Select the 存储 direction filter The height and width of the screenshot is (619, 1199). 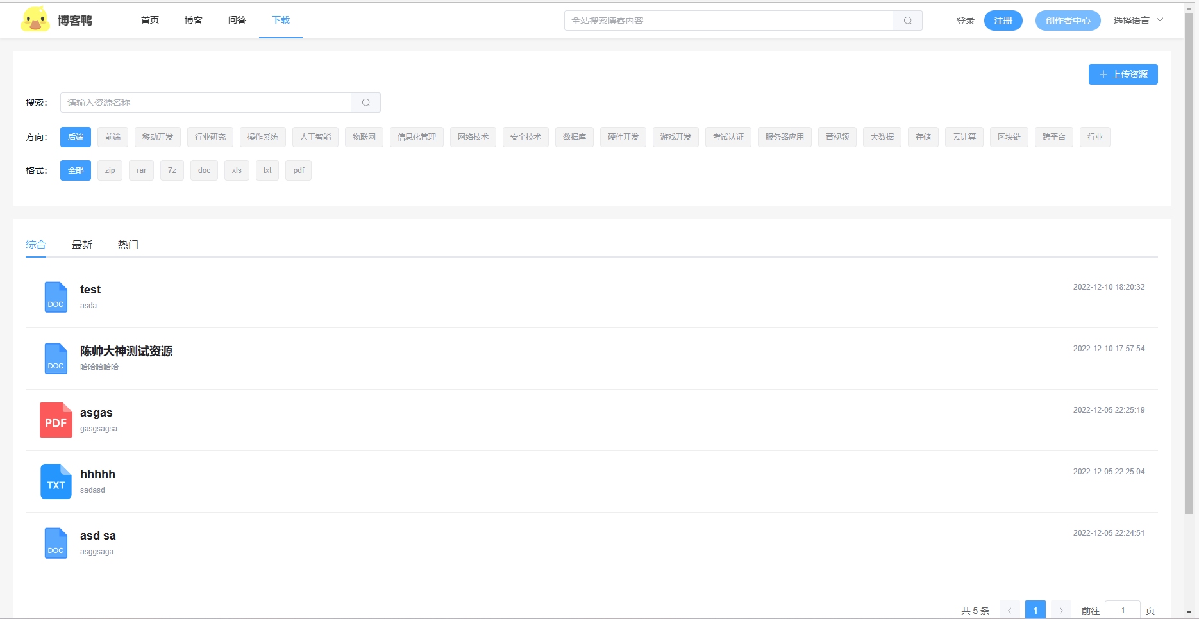click(923, 137)
